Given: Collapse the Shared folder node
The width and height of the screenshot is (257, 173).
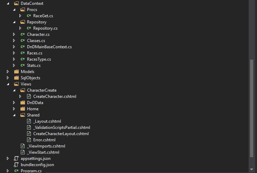Looking at the screenshot, I should (x=14, y=115).
